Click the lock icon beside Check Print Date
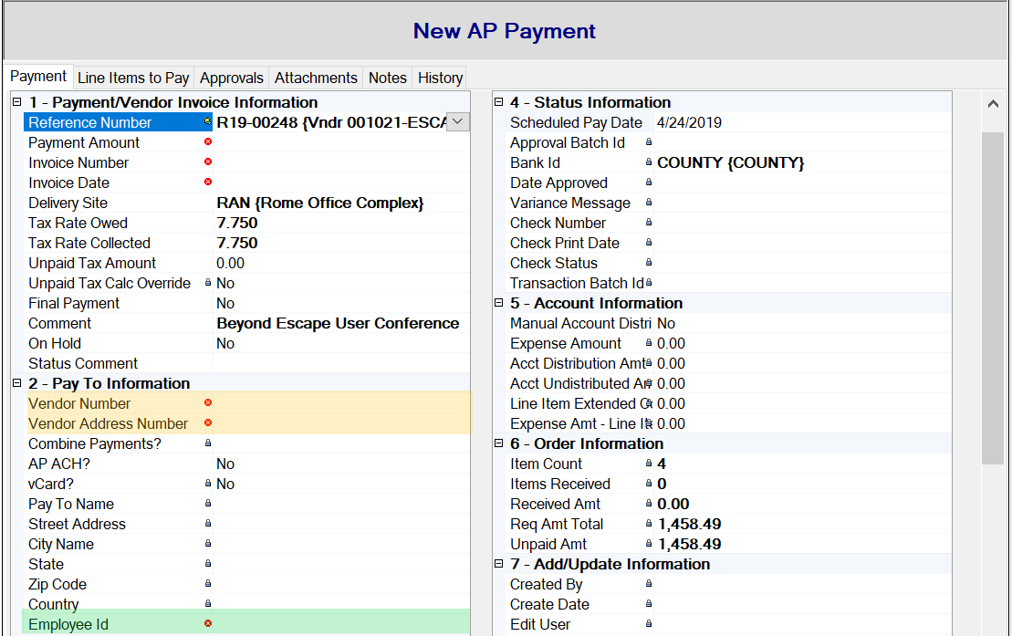 coord(649,242)
